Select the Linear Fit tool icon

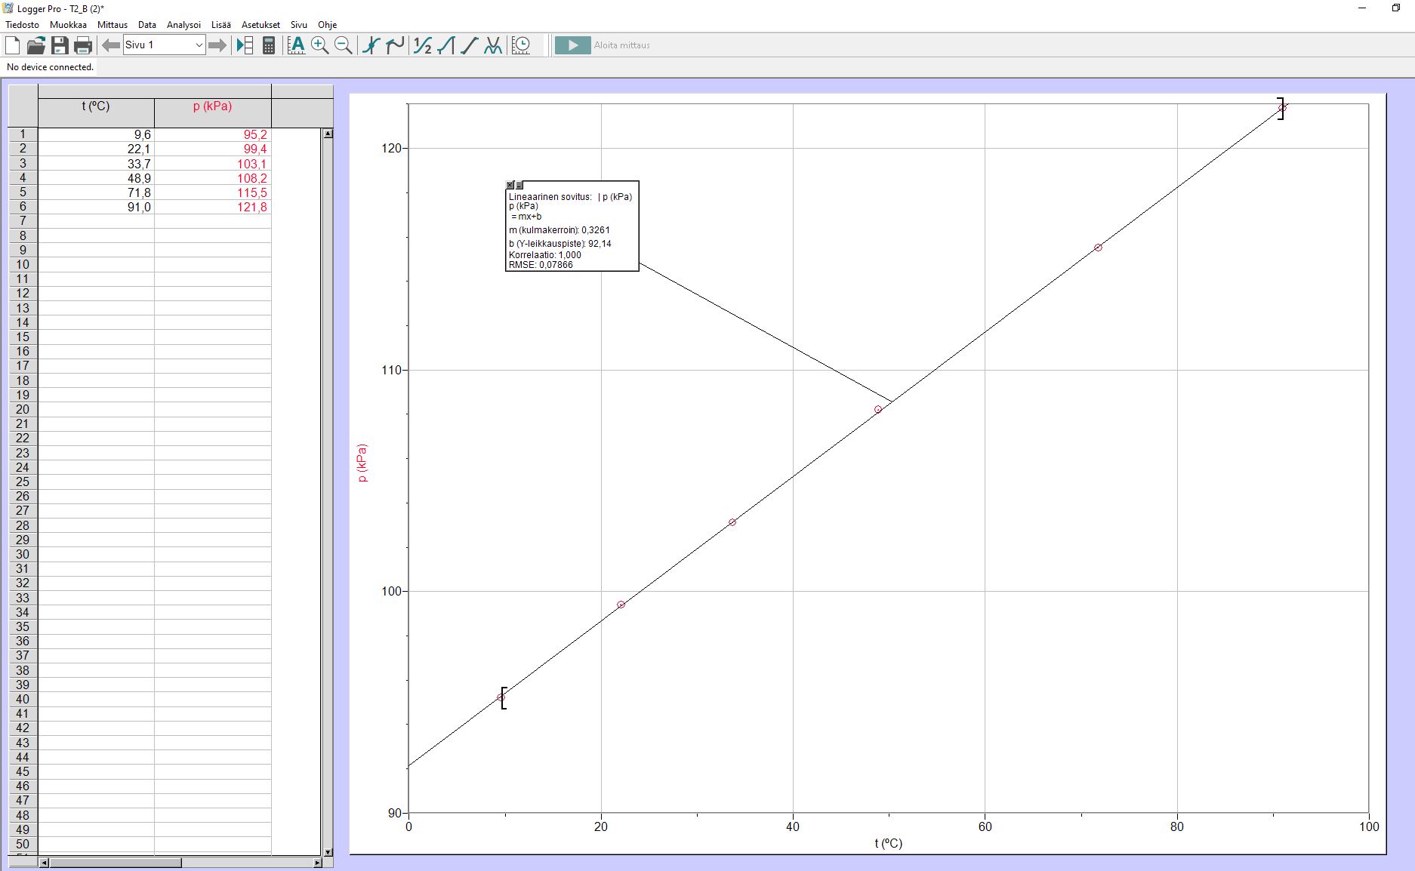point(470,45)
